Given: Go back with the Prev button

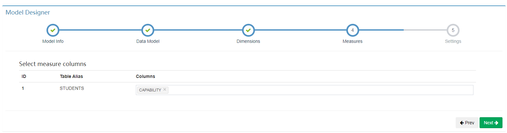Looking at the screenshot, I should 467,123.
